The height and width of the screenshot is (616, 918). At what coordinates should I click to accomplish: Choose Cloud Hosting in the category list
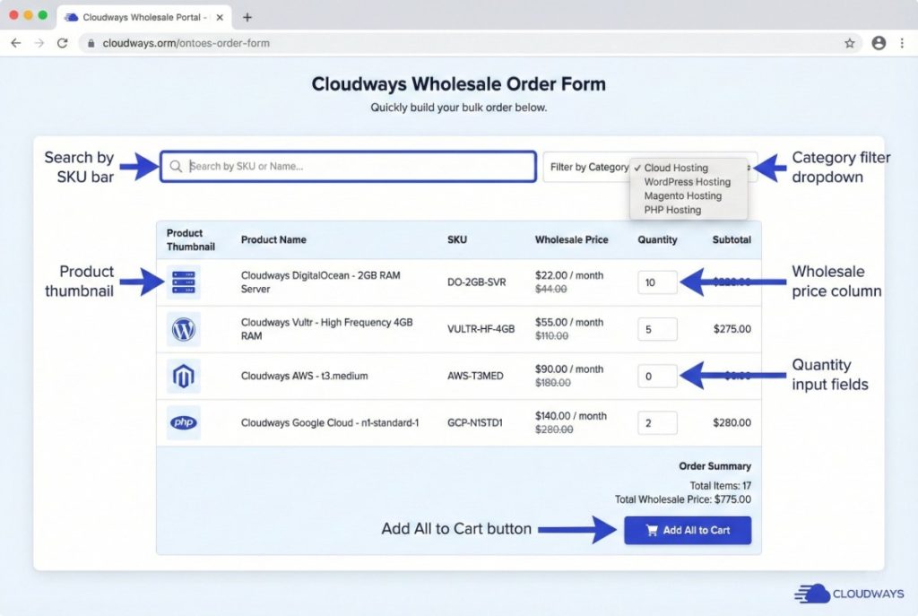tap(676, 168)
